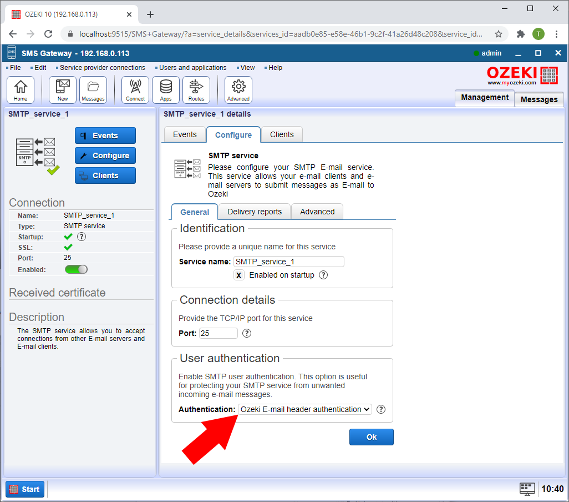Click help icon beside Authentication dropdown
Screen dimensions: 569x502
coord(380,409)
